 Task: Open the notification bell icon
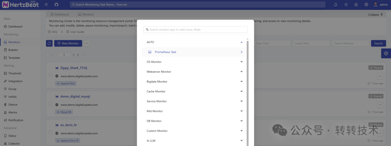336,4
